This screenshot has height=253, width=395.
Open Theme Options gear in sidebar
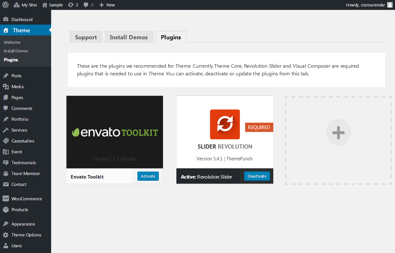(x=26, y=235)
